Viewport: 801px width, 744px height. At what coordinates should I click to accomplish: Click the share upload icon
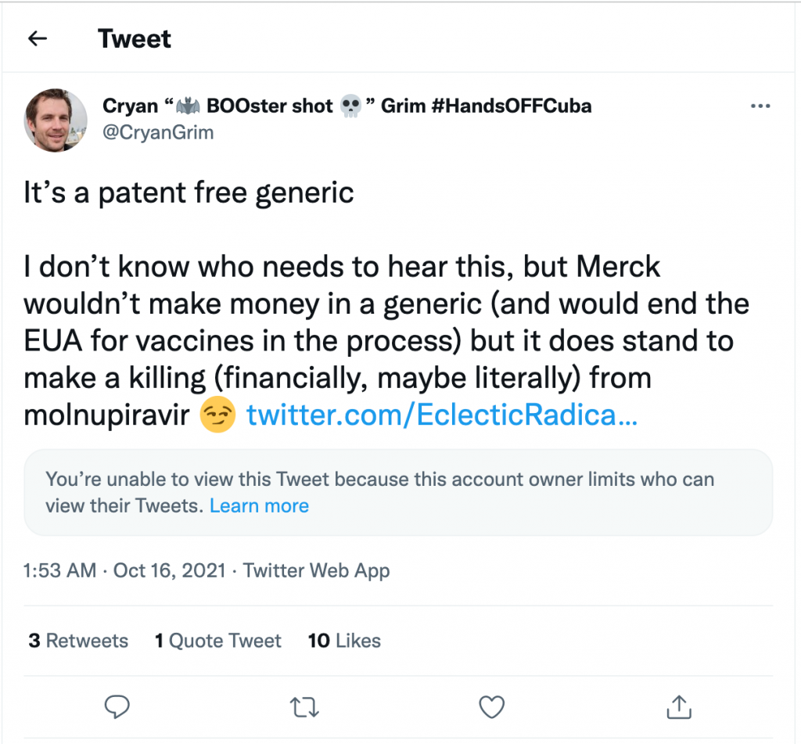[680, 706]
